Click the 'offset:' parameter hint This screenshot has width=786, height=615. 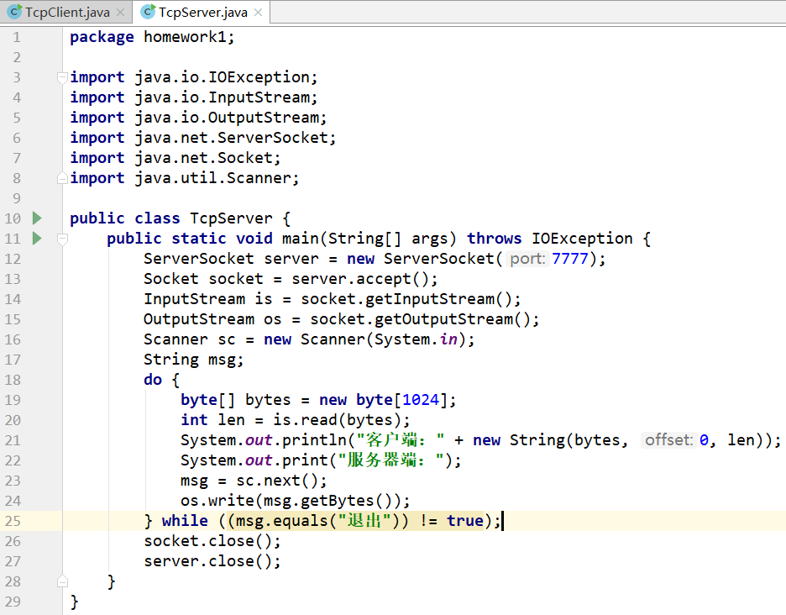click(x=668, y=440)
